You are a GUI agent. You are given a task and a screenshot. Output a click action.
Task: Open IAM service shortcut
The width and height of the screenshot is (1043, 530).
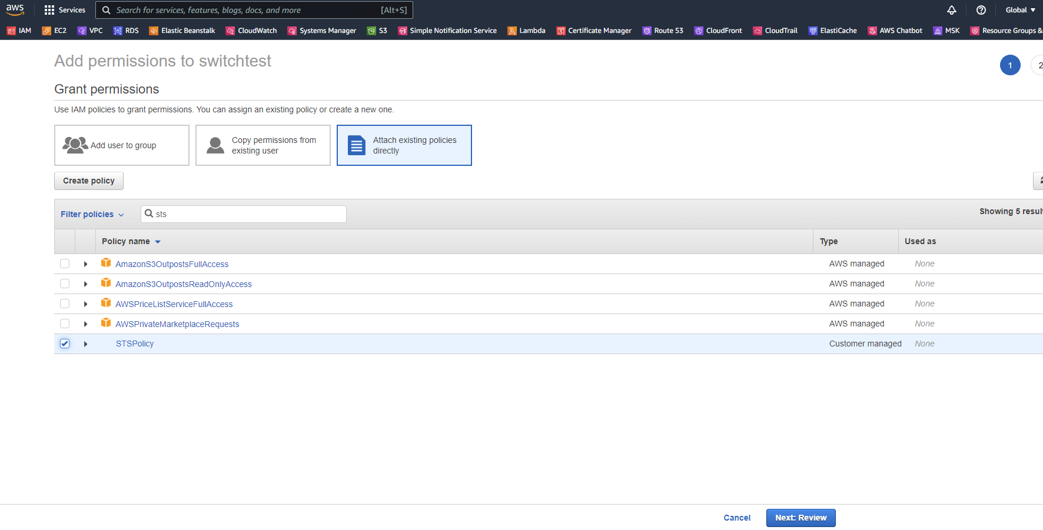19,31
